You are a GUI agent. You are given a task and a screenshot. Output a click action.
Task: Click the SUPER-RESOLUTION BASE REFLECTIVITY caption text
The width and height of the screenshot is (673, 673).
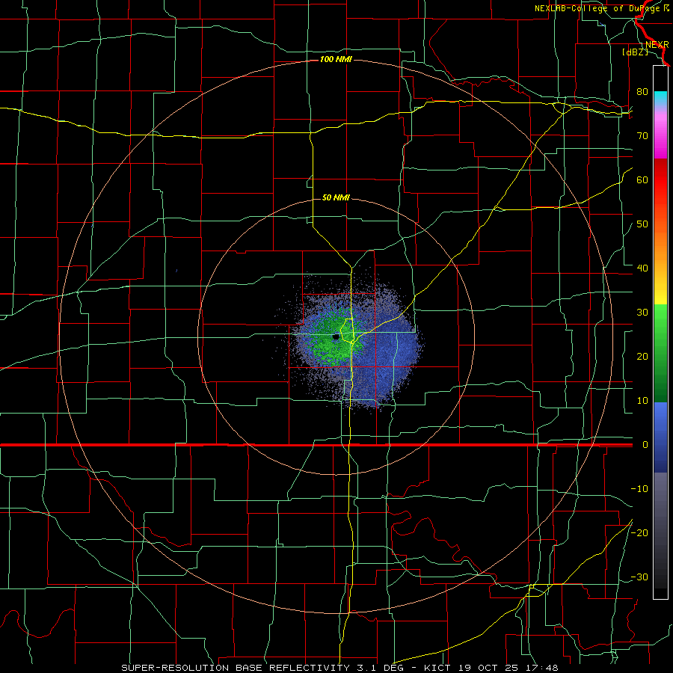[x=236, y=668]
